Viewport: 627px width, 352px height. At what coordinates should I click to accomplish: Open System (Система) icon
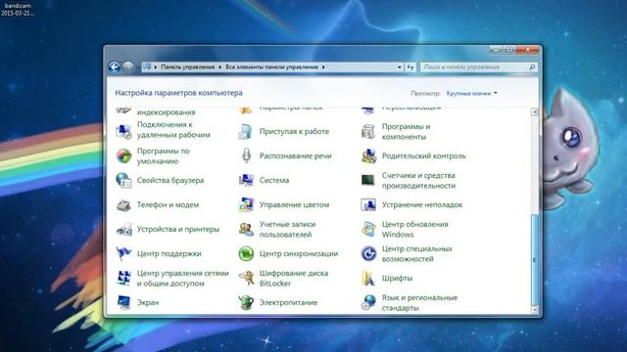[x=246, y=180]
